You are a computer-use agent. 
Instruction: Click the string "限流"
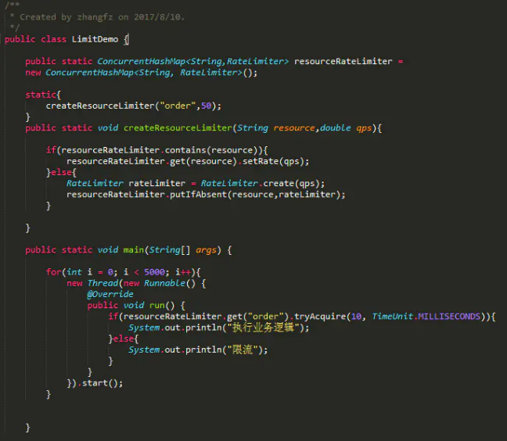tap(243, 350)
